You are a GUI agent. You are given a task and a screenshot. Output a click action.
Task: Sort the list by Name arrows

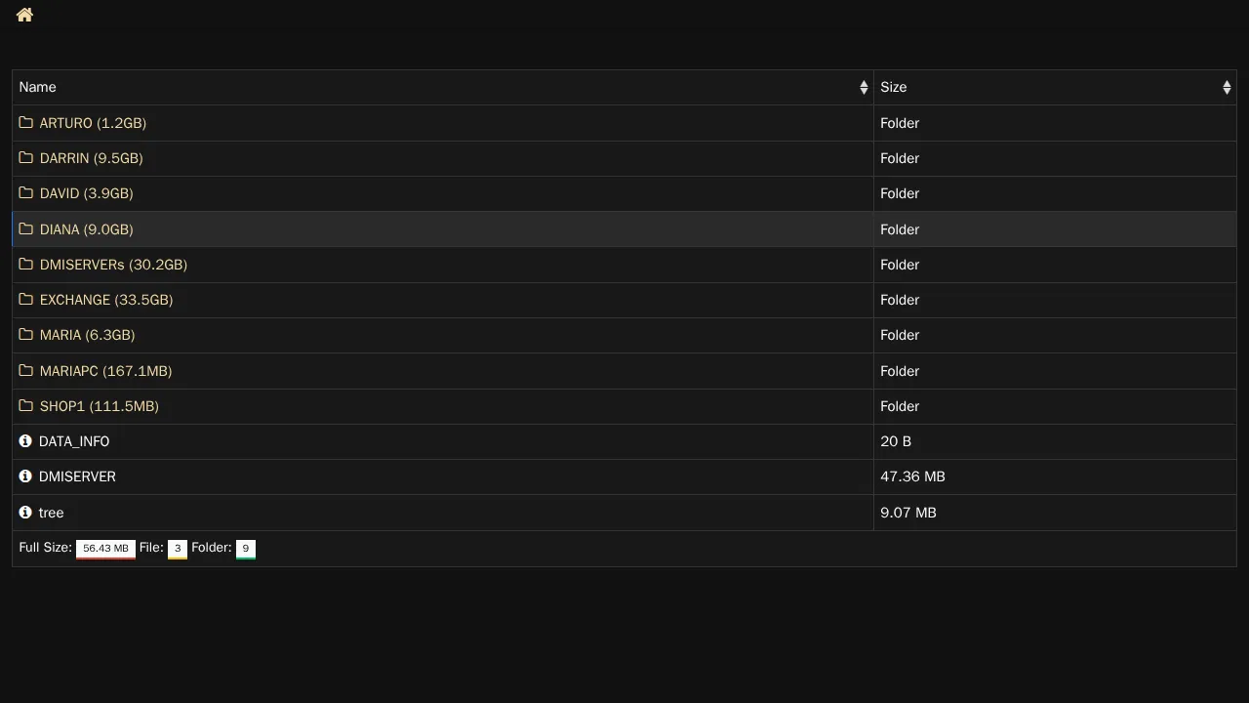pos(864,88)
